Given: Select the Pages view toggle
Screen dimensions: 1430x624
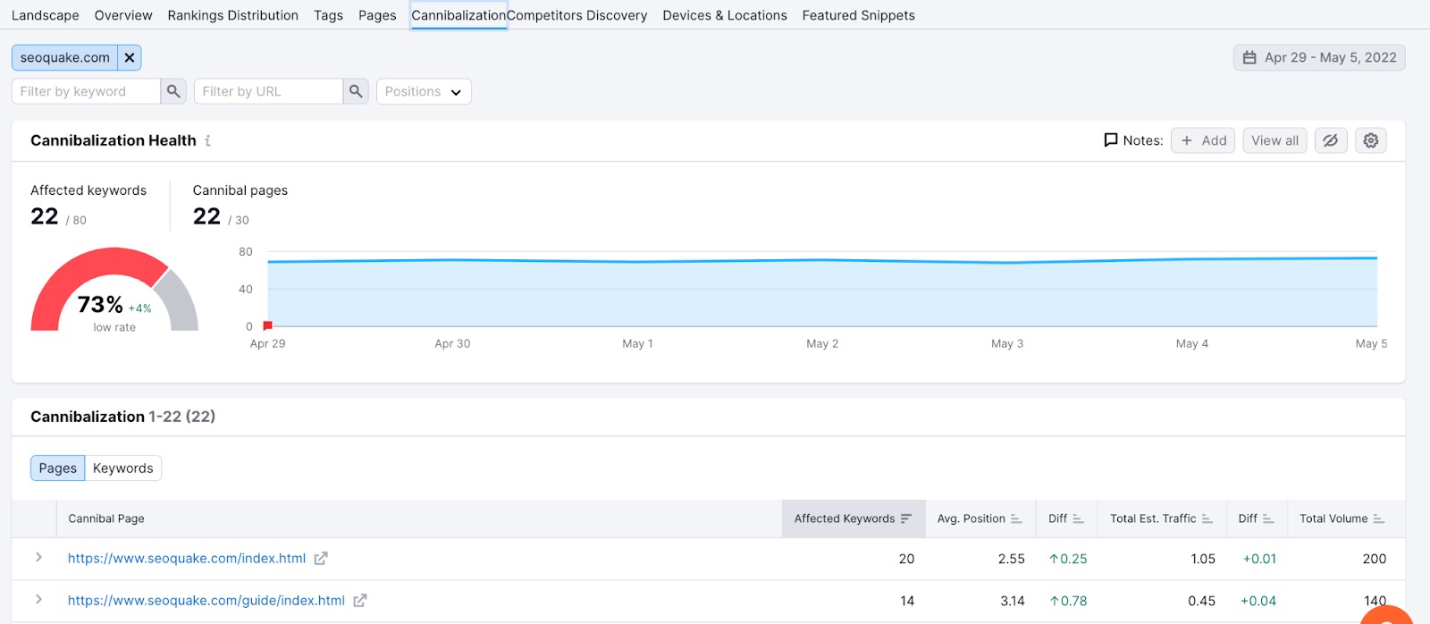Looking at the screenshot, I should coord(58,468).
